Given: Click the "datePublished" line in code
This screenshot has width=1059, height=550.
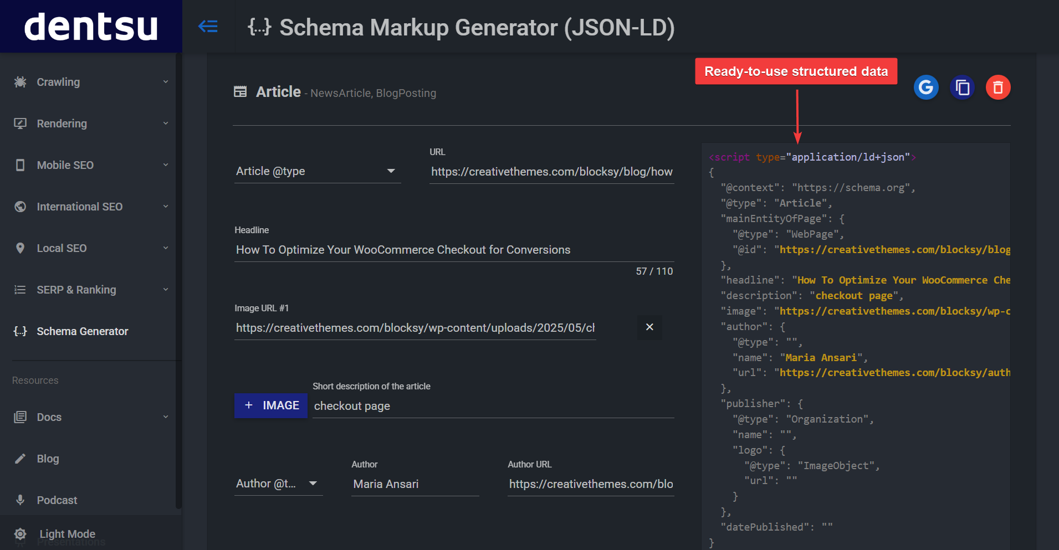Looking at the screenshot, I should click(x=776, y=527).
